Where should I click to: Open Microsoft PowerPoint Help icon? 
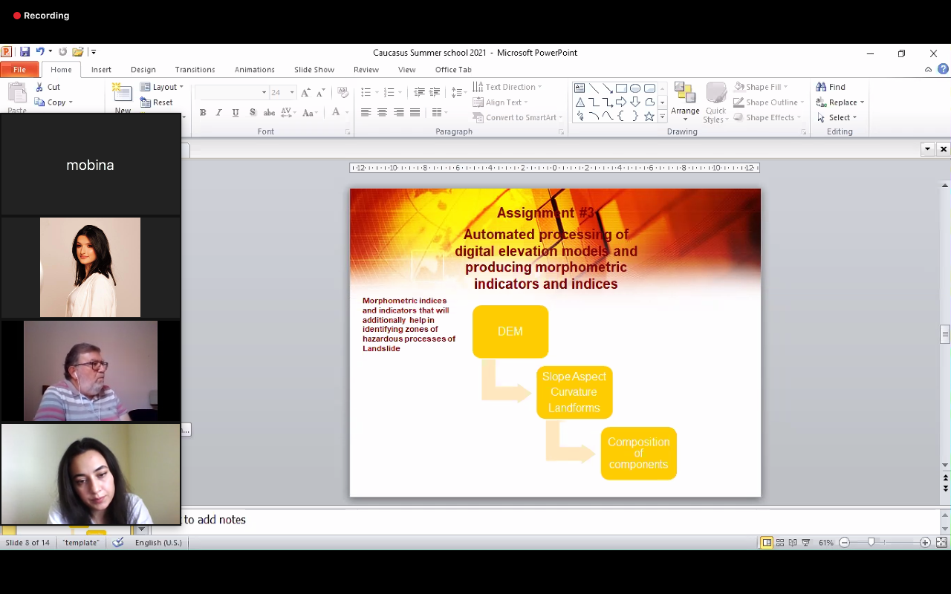[x=943, y=69]
